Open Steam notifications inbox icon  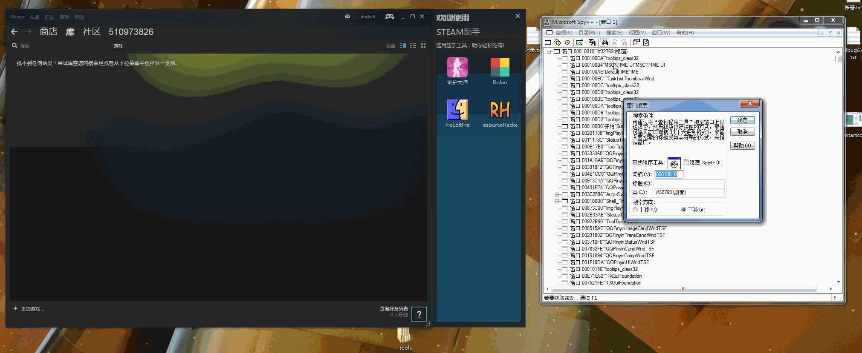(x=347, y=16)
